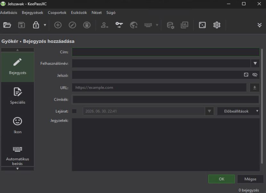The width and height of the screenshot is (266, 193).
Task: Expand the Felhasználónév dropdown arrow
Action: tap(255, 63)
